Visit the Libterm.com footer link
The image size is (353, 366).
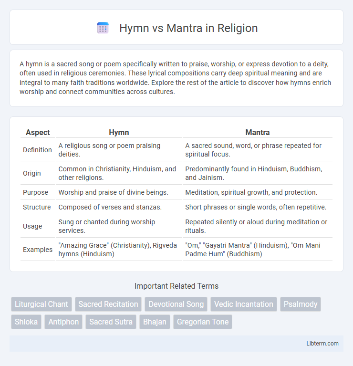[x=322, y=344]
